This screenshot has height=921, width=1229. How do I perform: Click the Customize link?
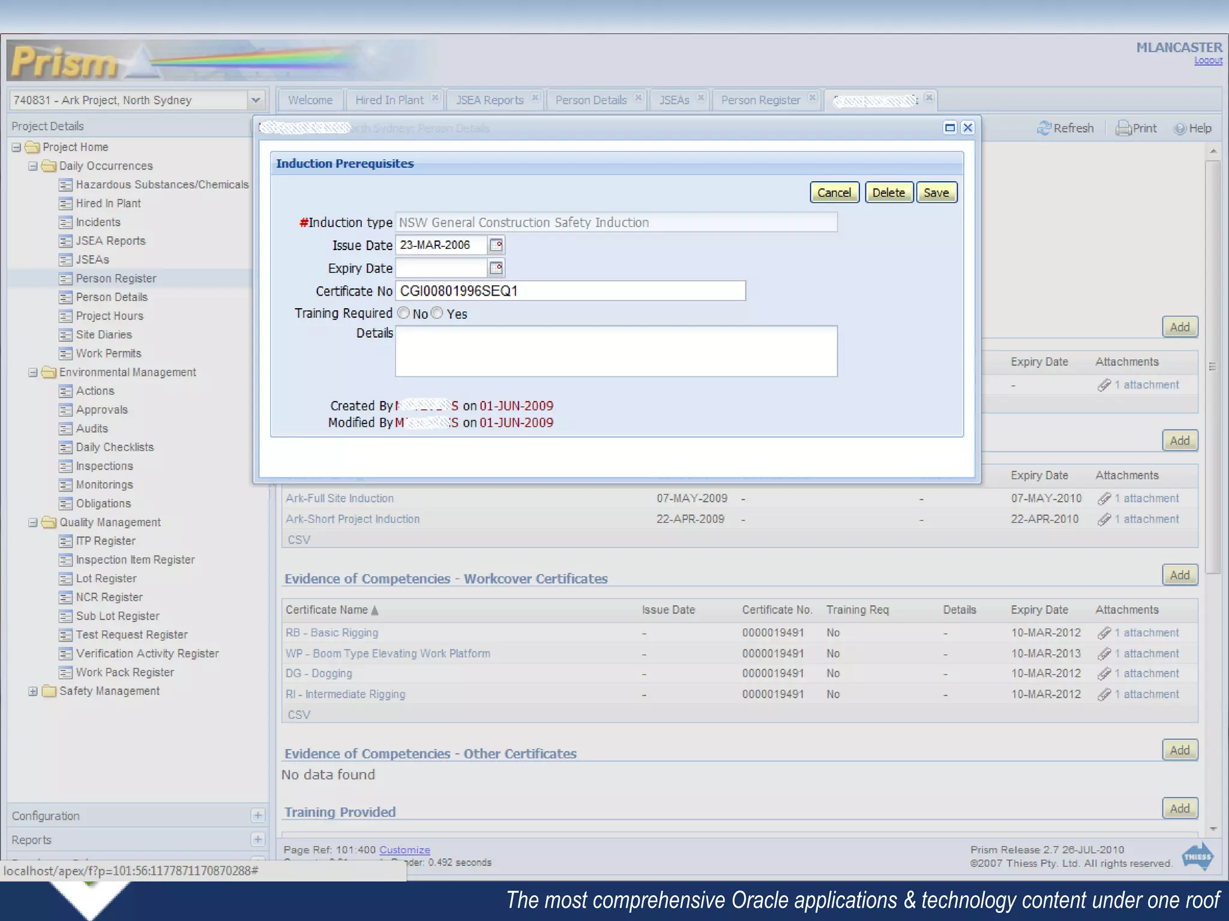404,850
